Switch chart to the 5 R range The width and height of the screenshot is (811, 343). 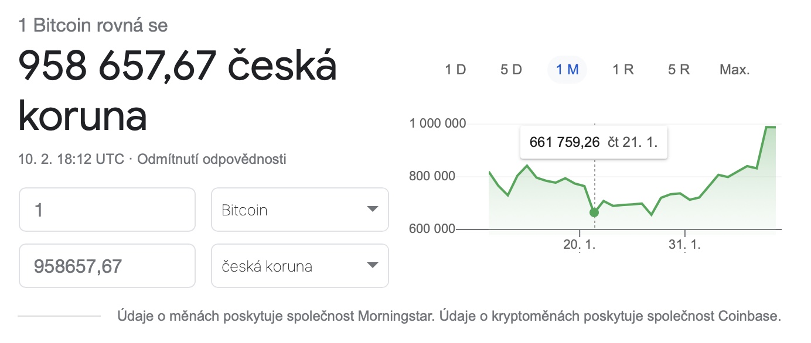click(679, 70)
